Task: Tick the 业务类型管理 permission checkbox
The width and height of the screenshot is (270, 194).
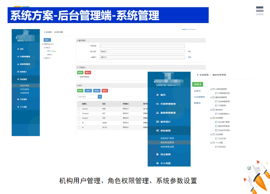Action: pos(216,101)
